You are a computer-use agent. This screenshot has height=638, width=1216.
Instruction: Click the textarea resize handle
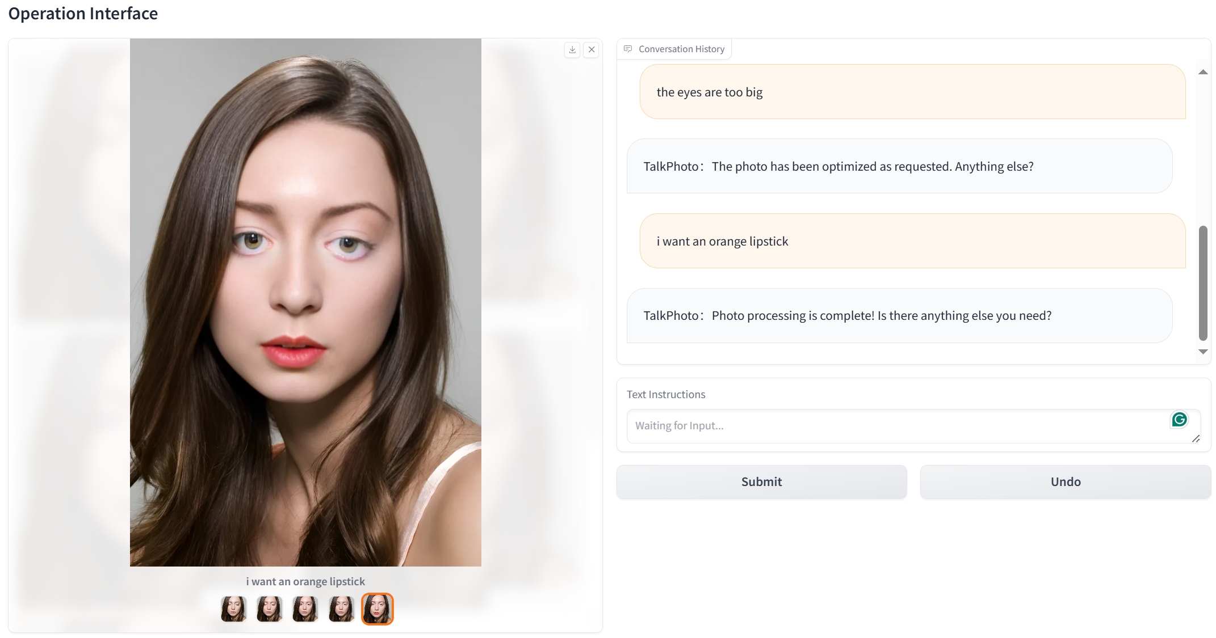point(1196,438)
